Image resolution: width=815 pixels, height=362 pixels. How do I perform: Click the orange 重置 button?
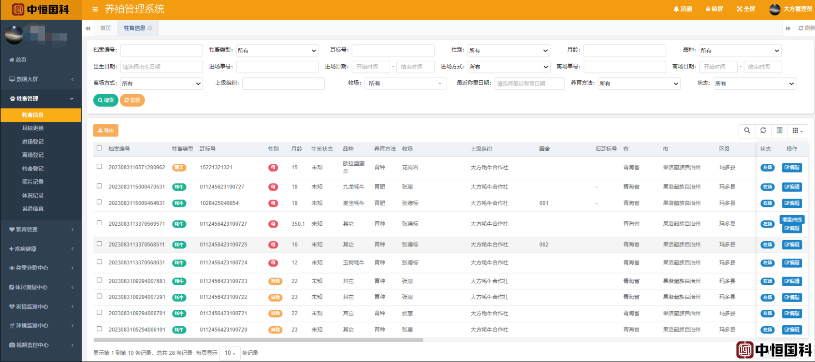coord(132,100)
